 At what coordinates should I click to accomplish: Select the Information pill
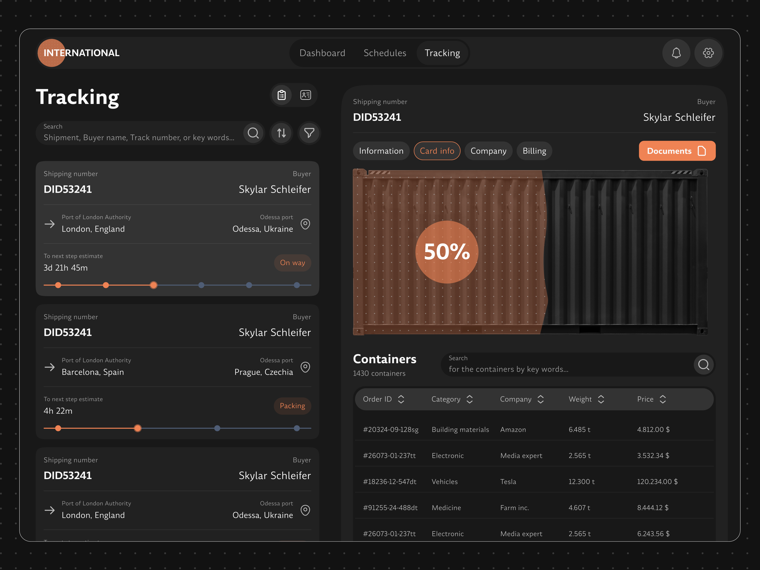[381, 151]
